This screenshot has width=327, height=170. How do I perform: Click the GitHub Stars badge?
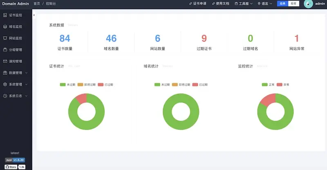coord(15,167)
